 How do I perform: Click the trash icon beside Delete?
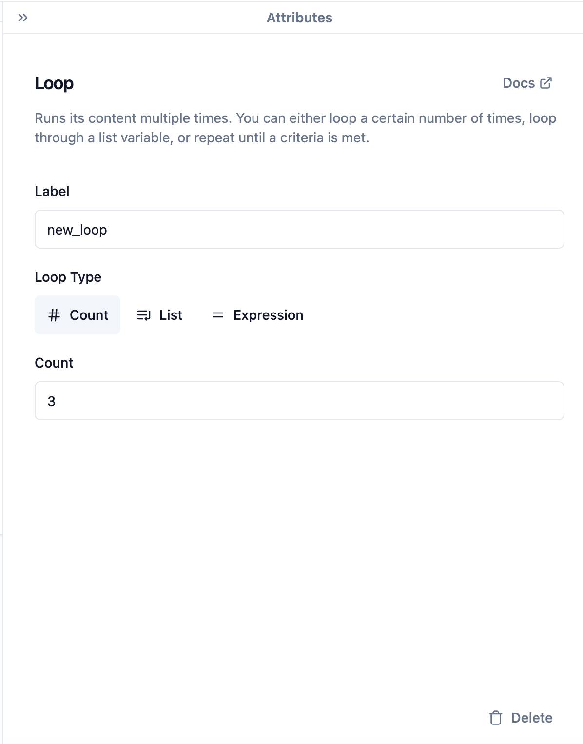(x=496, y=717)
